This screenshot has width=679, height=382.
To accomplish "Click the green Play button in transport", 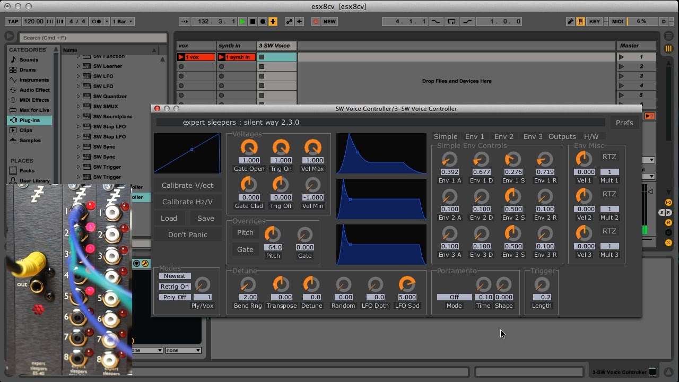I will [x=242, y=22].
